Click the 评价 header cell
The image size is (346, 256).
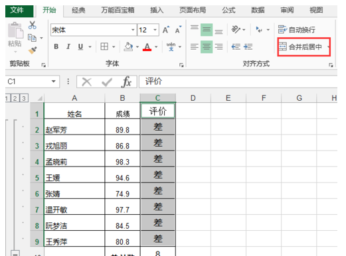click(157, 111)
